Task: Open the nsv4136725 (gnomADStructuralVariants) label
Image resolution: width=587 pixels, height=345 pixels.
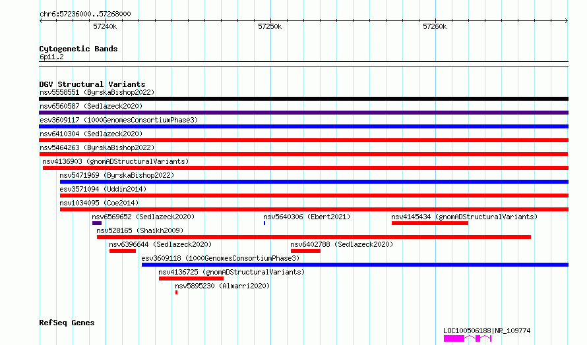Action: [x=232, y=272]
